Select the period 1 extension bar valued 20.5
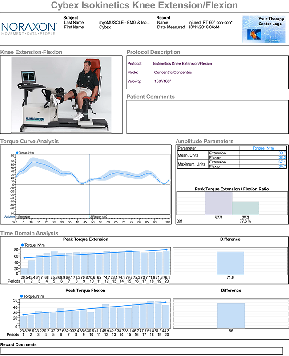289x356 pixels. tap(24, 271)
